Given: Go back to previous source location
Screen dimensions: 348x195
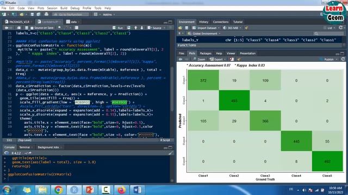Looking at the screenshot, I should click(x=7, y=28).
